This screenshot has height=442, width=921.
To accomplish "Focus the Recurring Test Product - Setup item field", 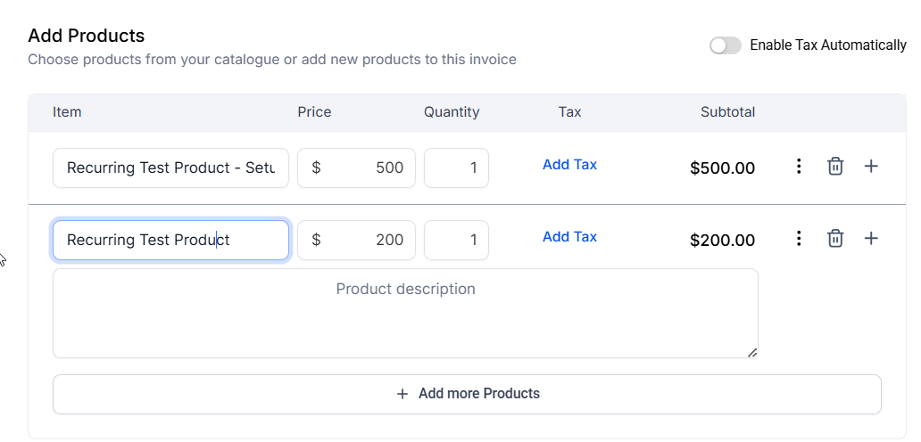I will (x=170, y=168).
